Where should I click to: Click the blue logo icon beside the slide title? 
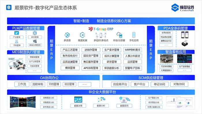click(9, 8)
